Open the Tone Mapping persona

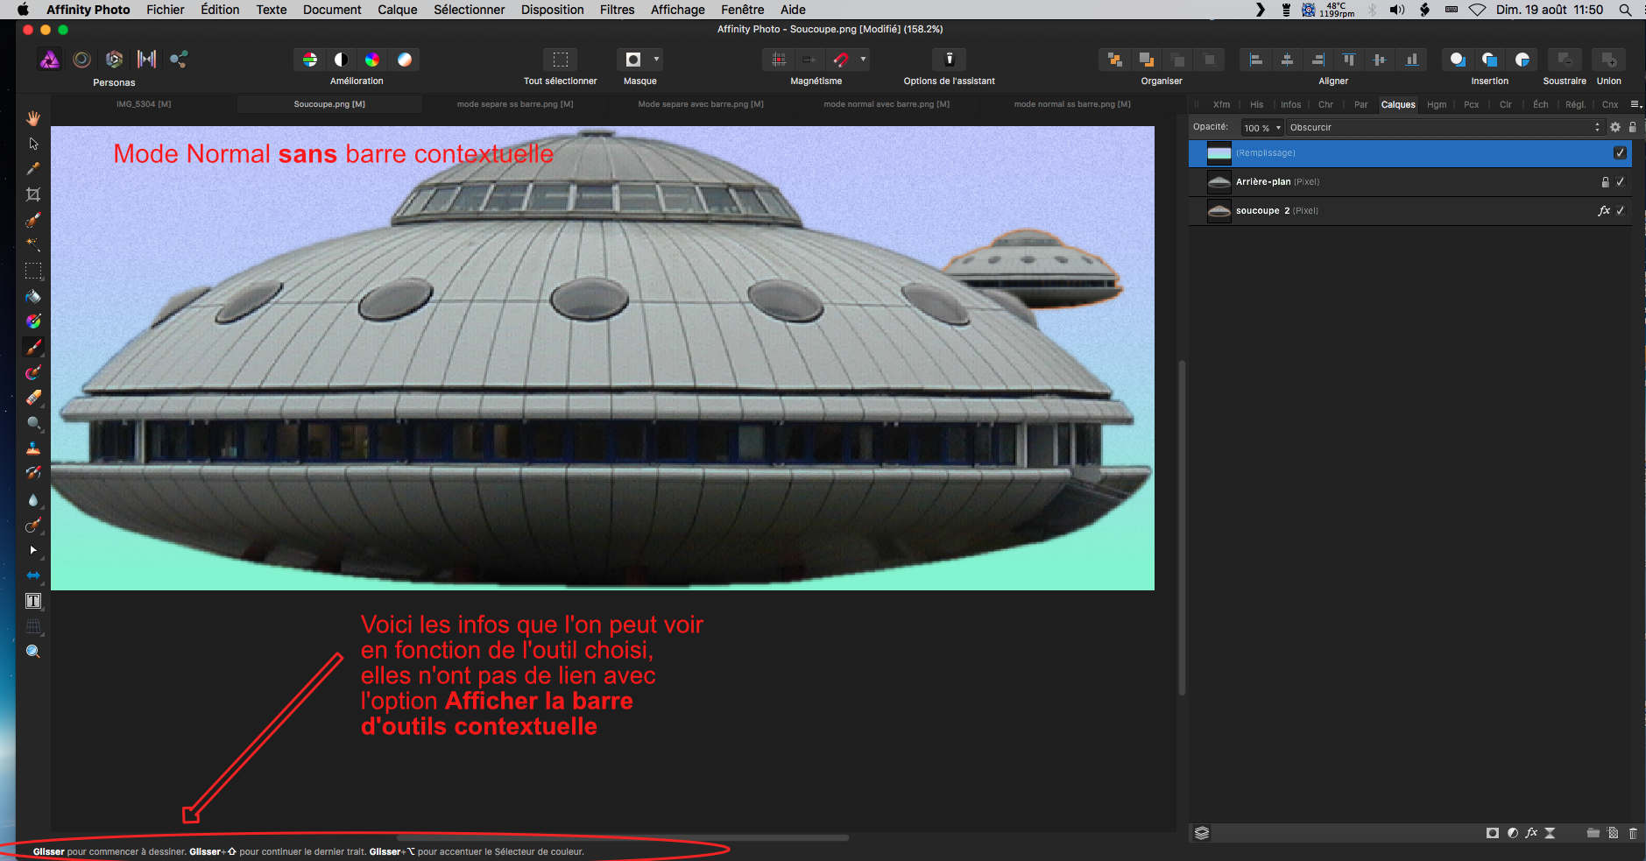[146, 59]
